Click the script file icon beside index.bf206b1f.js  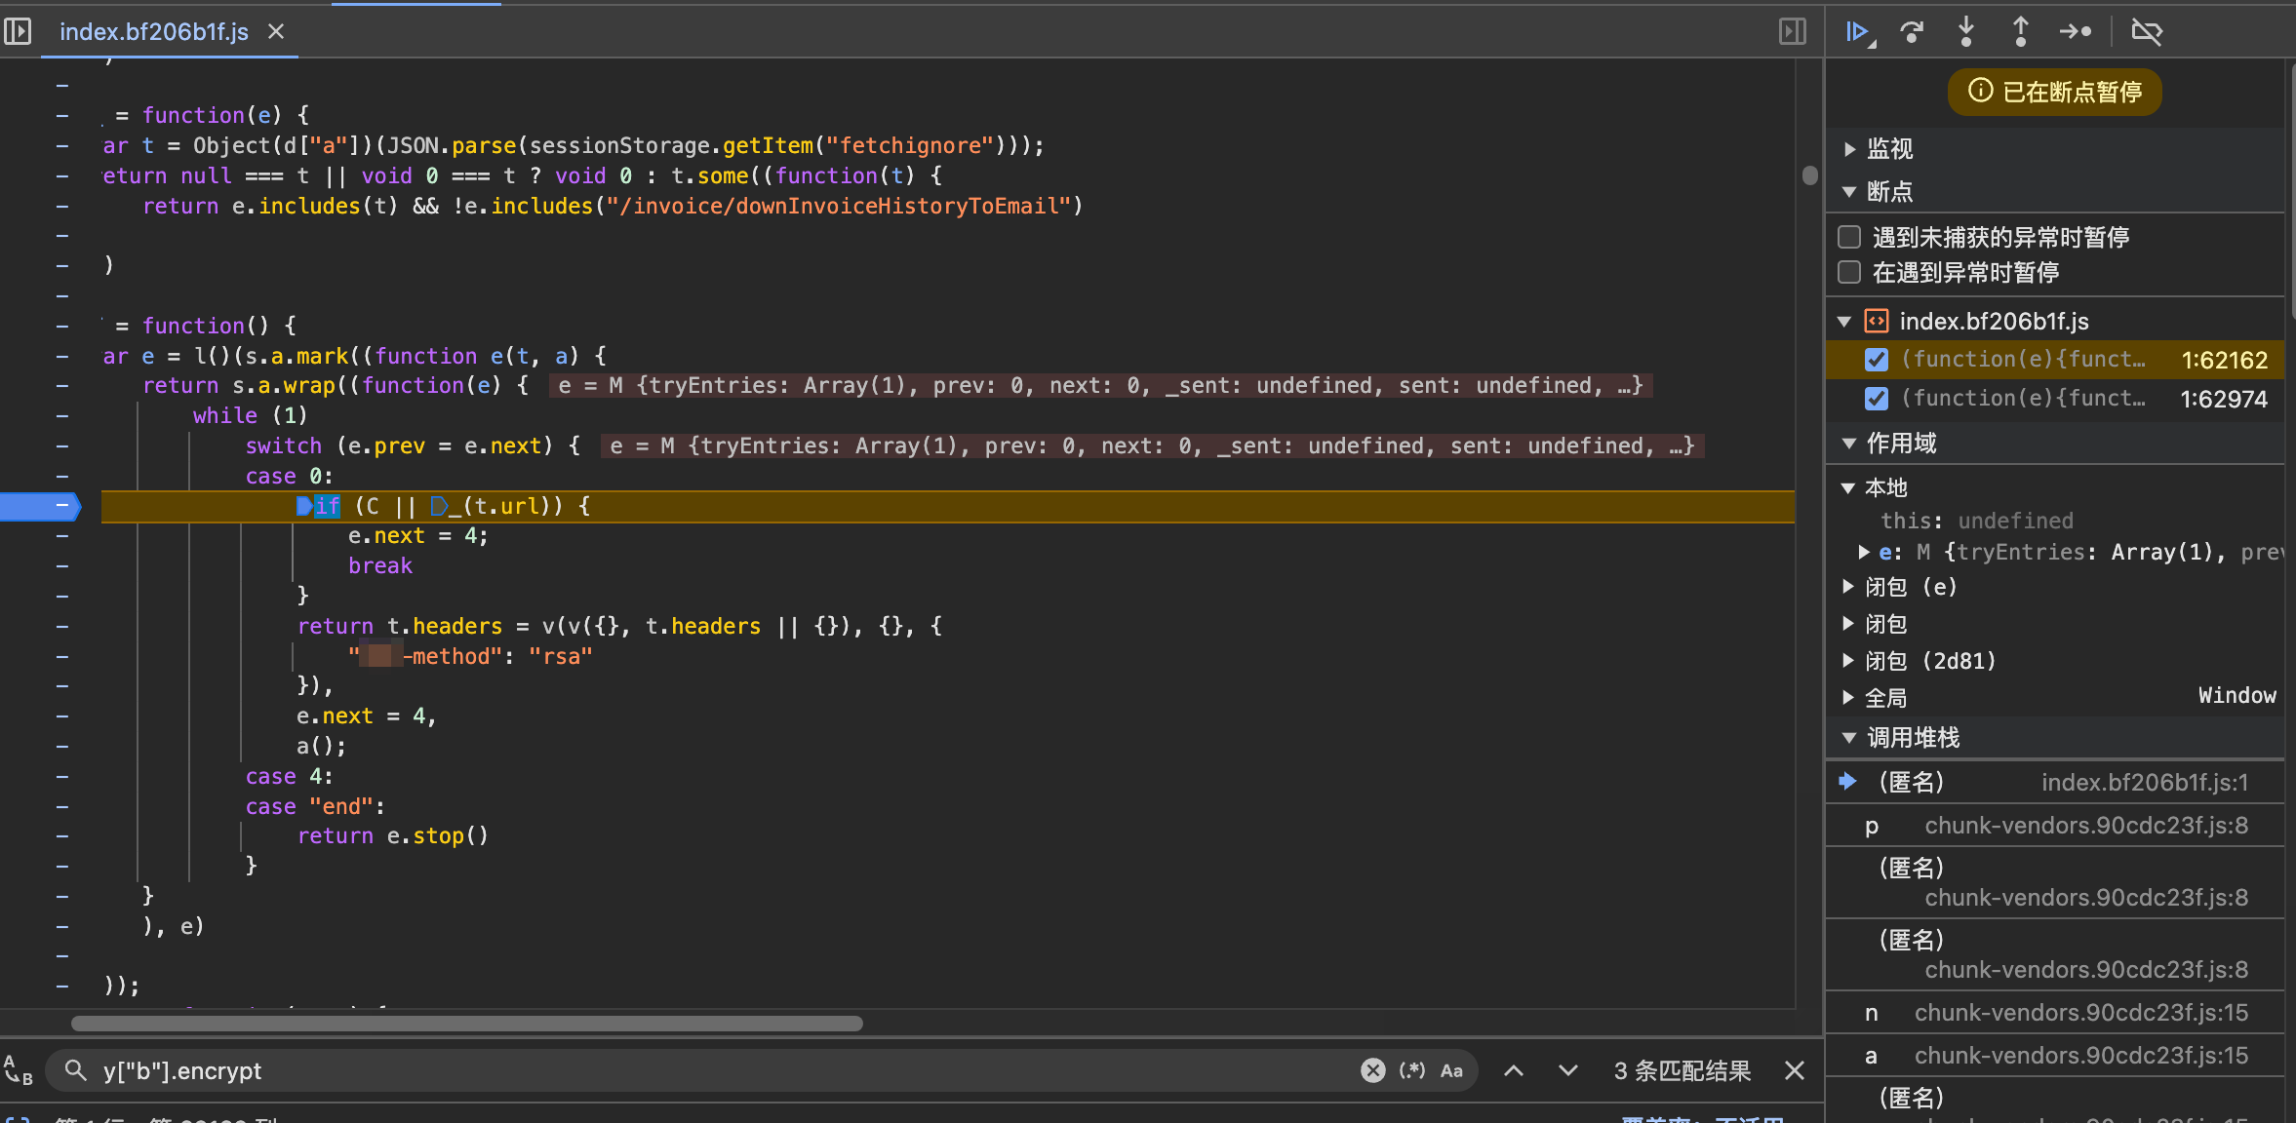(1877, 321)
